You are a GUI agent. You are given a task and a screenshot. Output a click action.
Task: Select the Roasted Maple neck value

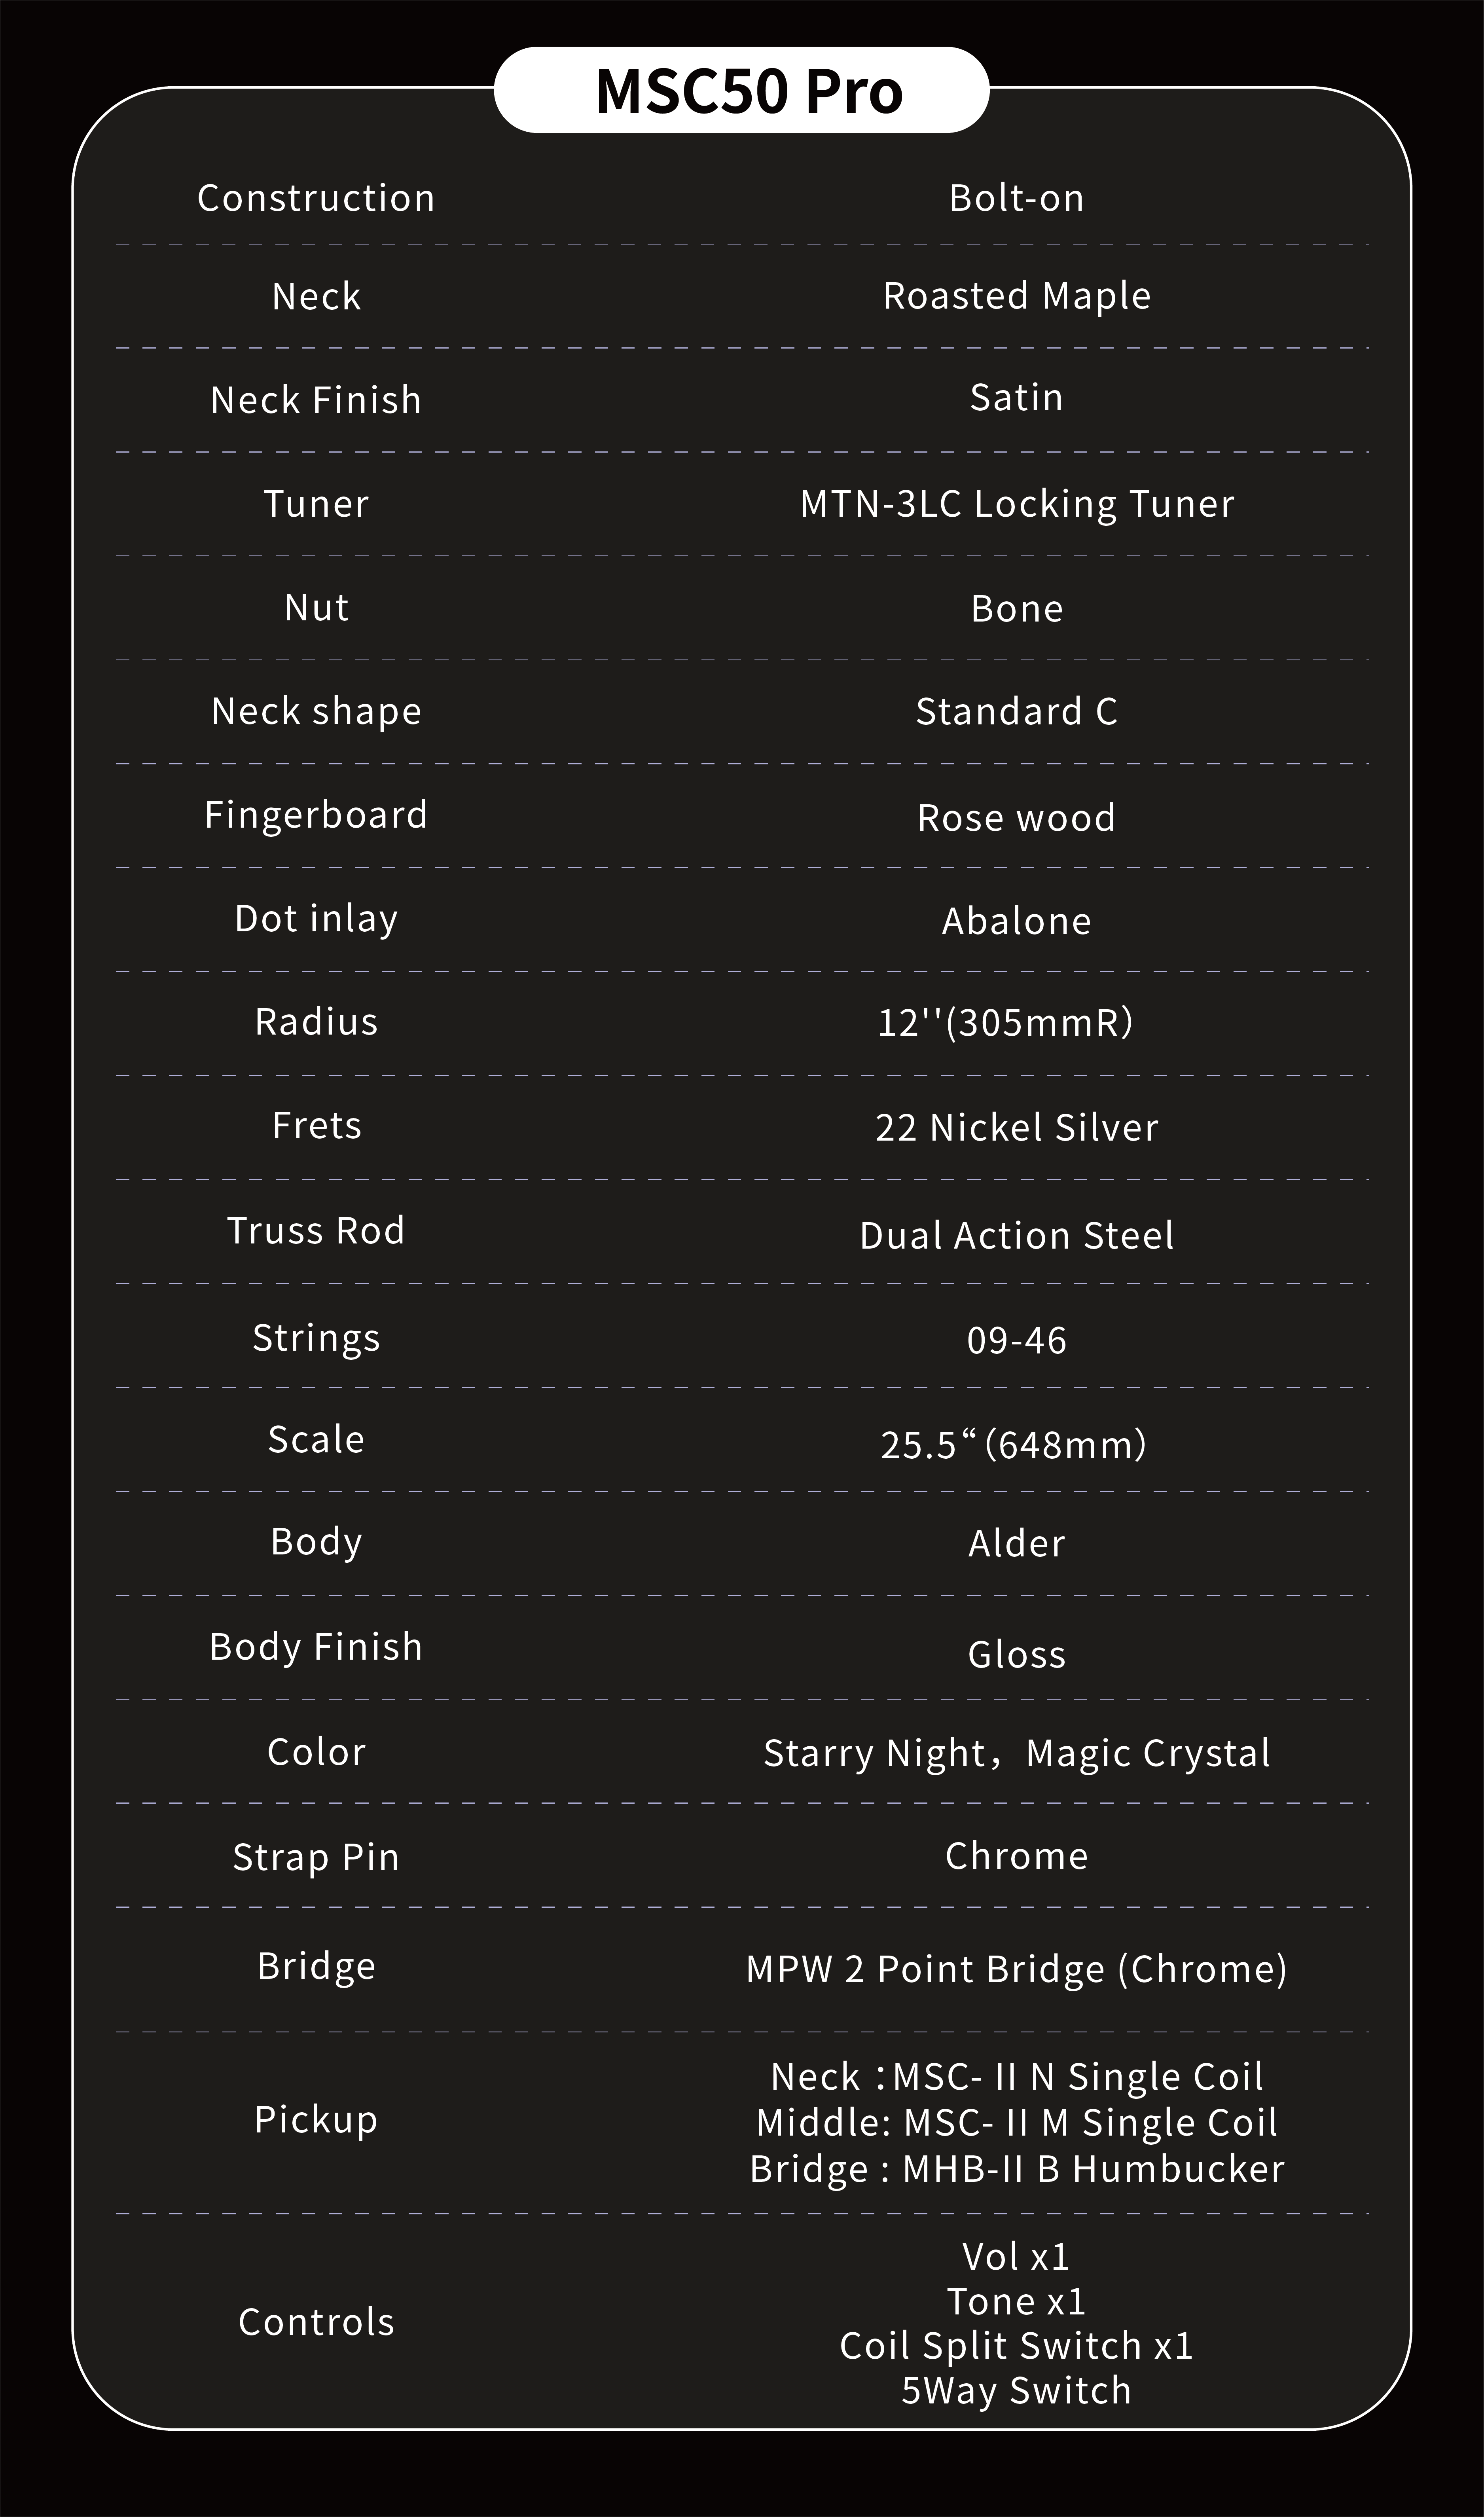pyautogui.click(x=1016, y=296)
